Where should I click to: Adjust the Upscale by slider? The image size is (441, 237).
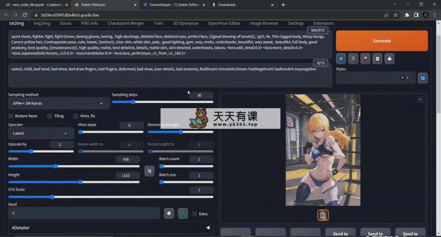click(41, 152)
